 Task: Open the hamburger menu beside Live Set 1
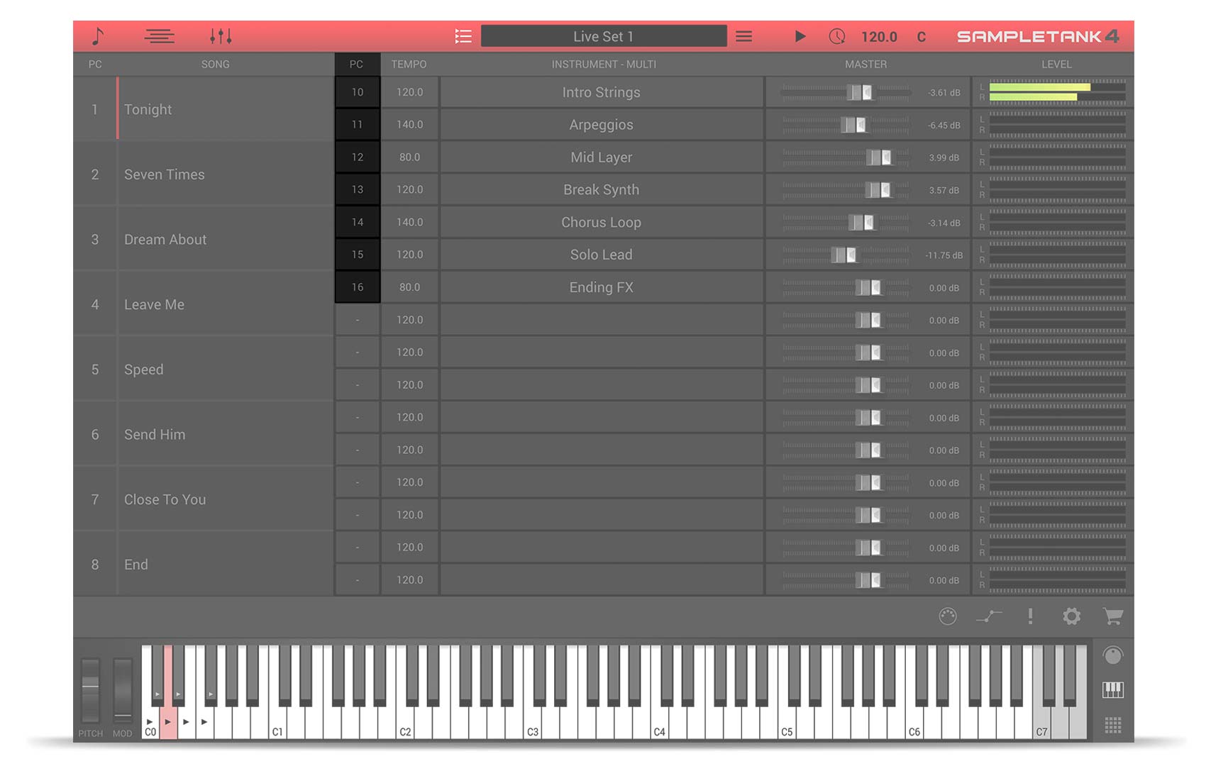(743, 36)
